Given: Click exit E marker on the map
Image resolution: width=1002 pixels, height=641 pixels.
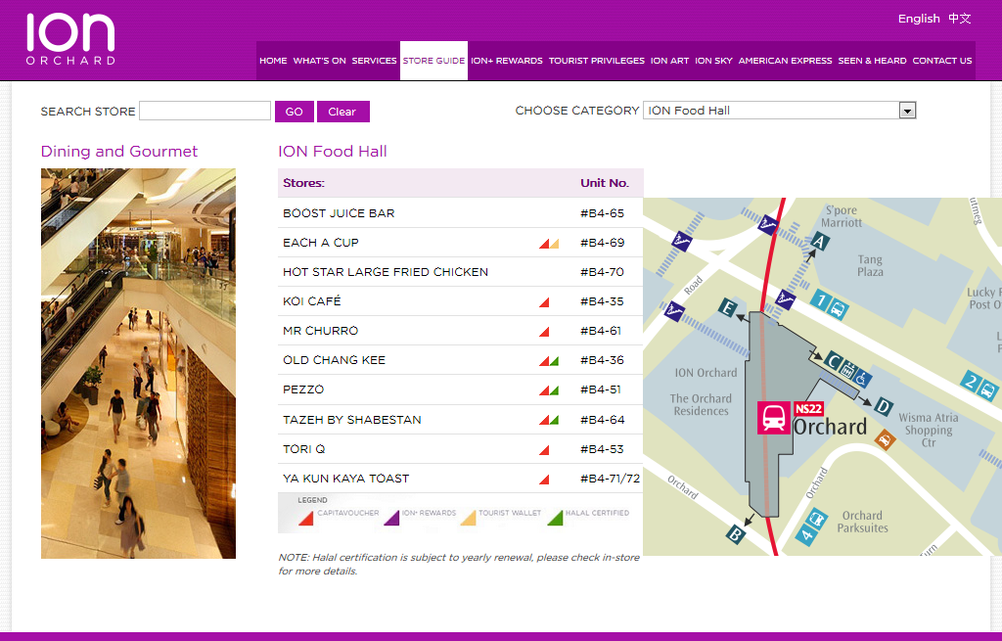Looking at the screenshot, I should (x=727, y=308).
